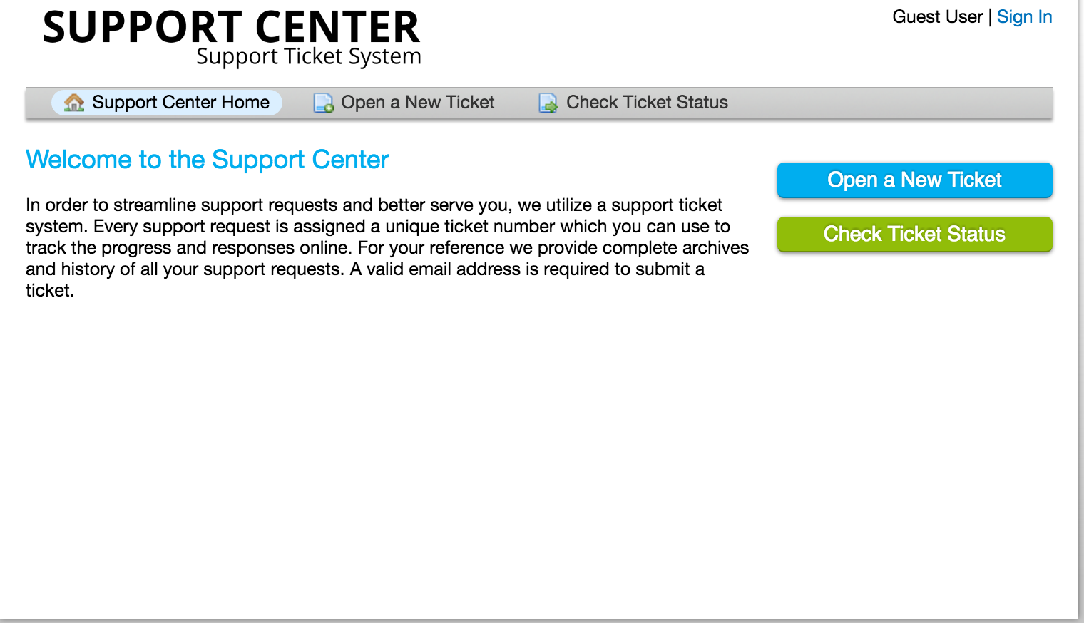
Task: Click the Sign In link
Action: 1025,16
